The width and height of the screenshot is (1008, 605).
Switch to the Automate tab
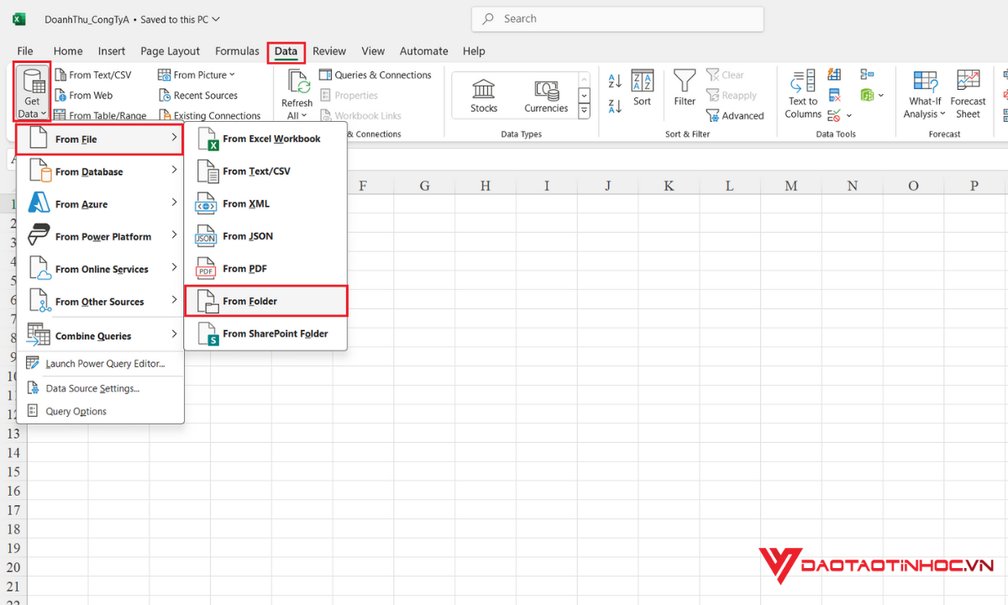pyautogui.click(x=423, y=51)
